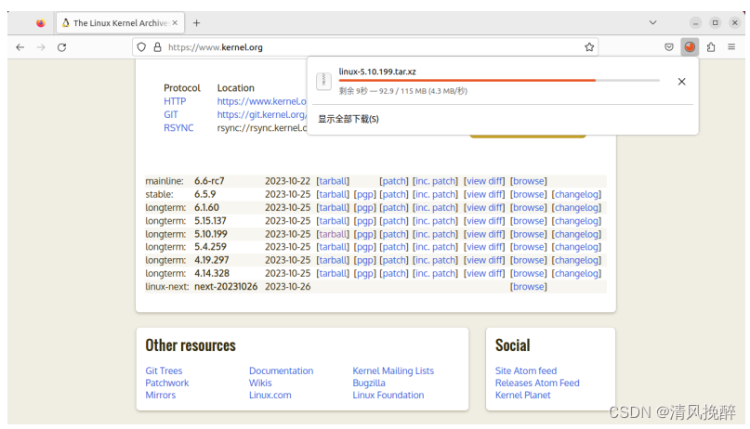This screenshot has height=429, width=750.
Task: Click the download progress bar
Action: tap(499, 81)
